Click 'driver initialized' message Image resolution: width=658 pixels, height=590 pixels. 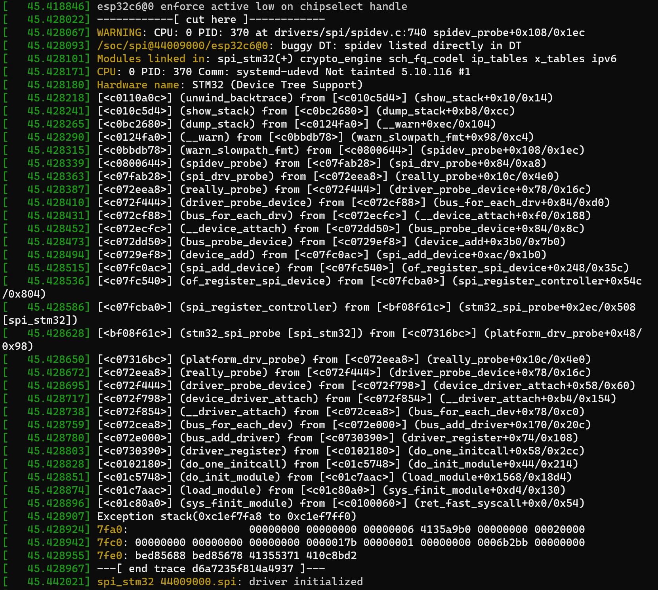click(x=306, y=582)
